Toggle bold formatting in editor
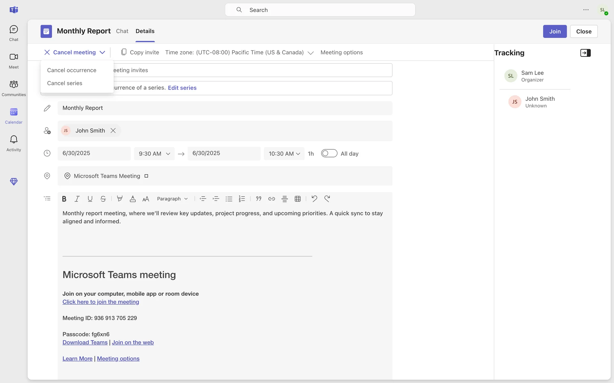Image resolution: width=614 pixels, height=383 pixels. coord(64,199)
